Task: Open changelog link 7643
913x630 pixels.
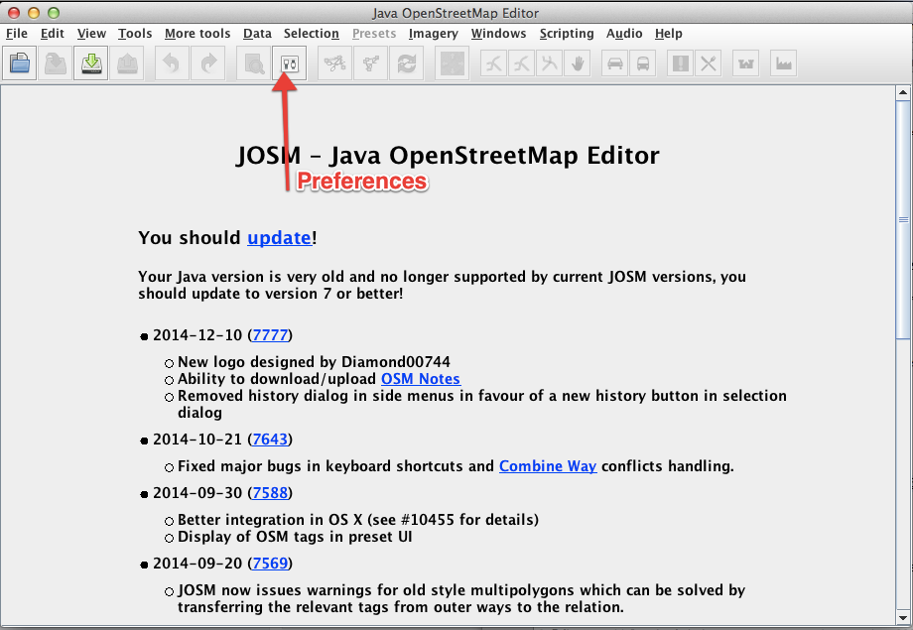Action: (270, 440)
